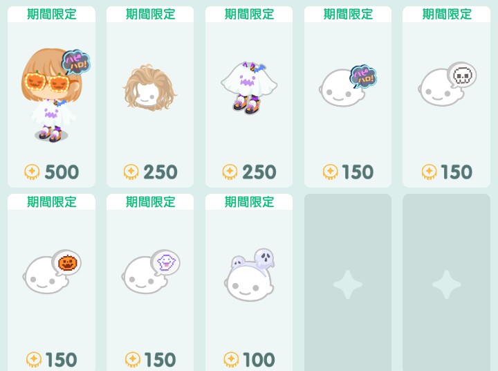Click 期間限定 label above skull bubble item

pyautogui.click(x=447, y=14)
